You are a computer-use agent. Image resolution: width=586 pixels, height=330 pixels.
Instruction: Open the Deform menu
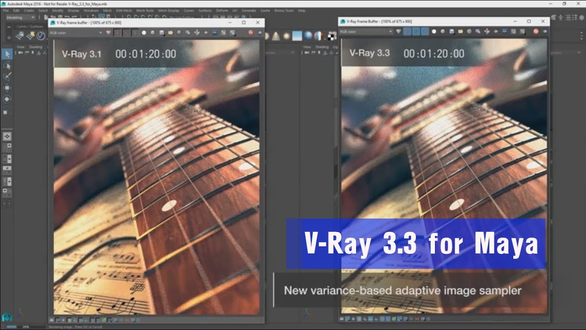(222, 10)
